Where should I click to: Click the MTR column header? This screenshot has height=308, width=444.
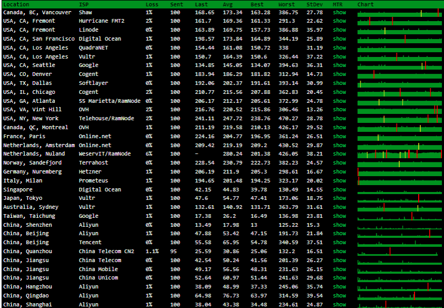338,5
